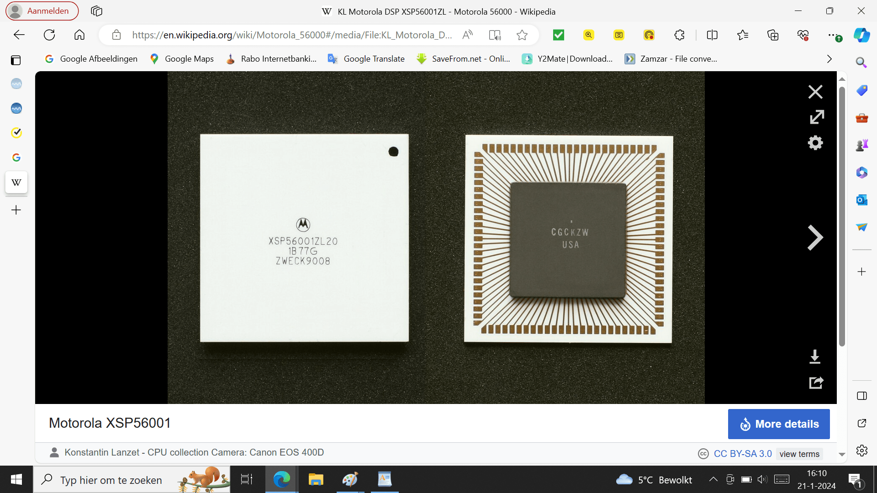Go to the next image
The width and height of the screenshot is (877, 493).
tap(815, 237)
